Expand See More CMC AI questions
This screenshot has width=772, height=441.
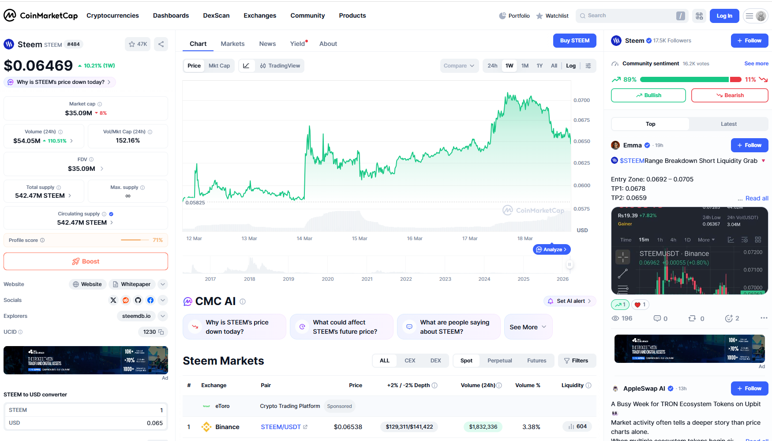coord(528,327)
